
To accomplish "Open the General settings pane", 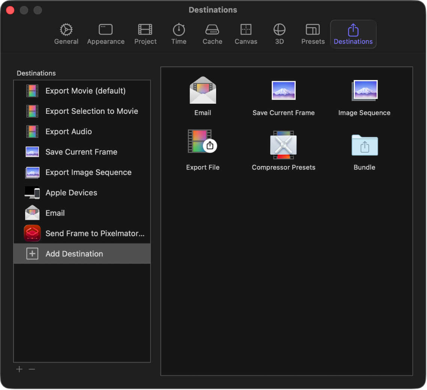I will point(66,34).
